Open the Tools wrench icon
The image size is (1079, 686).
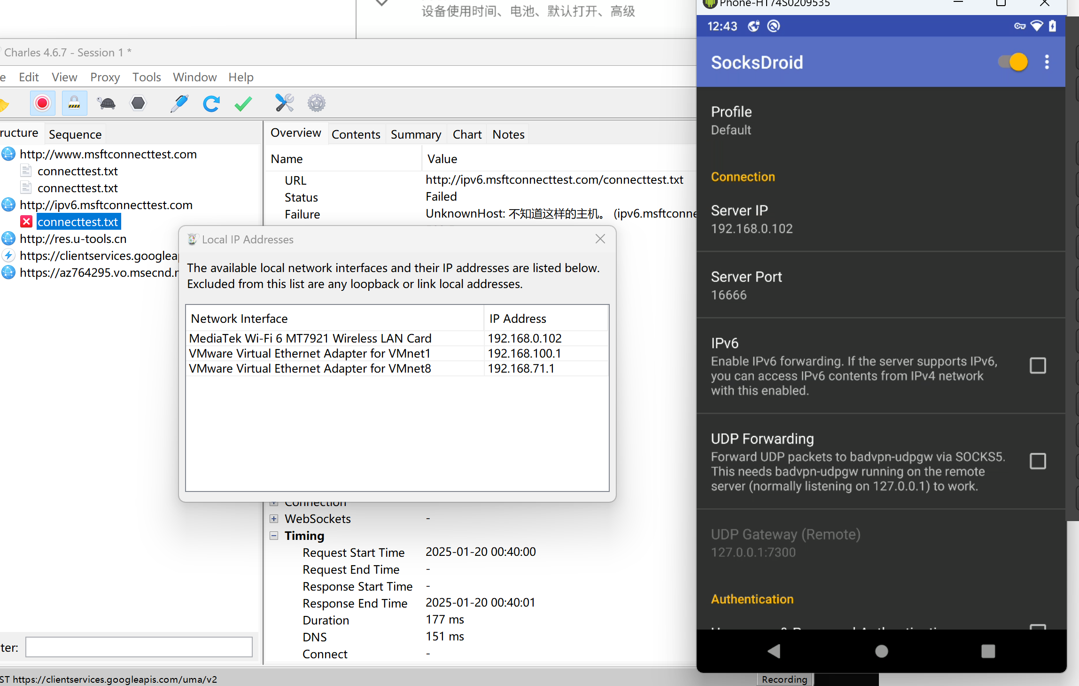[x=284, y=103]
